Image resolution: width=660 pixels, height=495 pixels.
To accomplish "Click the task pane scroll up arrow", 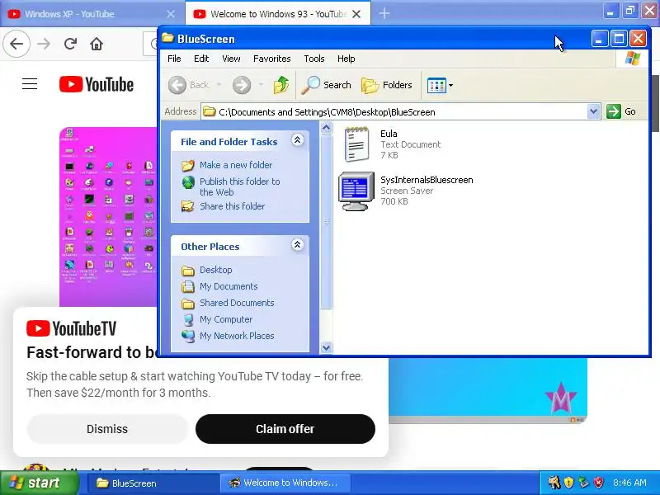I will point(326,128).
